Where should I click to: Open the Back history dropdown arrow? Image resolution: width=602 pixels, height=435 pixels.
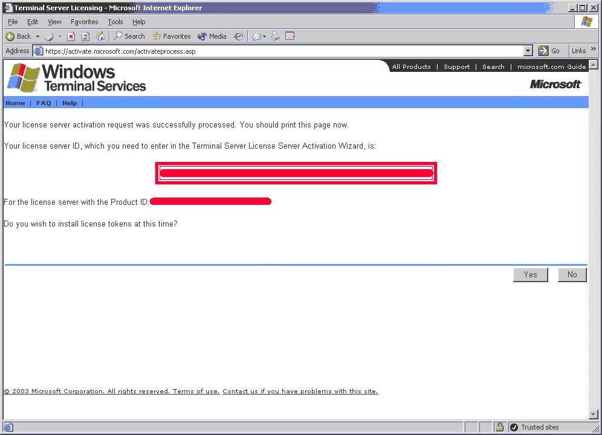pos(37,36)
